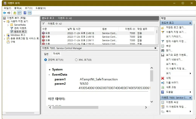Expand the Windows 로그 tree node
This screenshot has width=196, height=119.
5,35
